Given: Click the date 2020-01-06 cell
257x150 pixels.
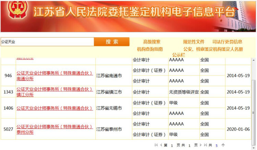Looking at the screenshot, I should (x=238, y=129).
